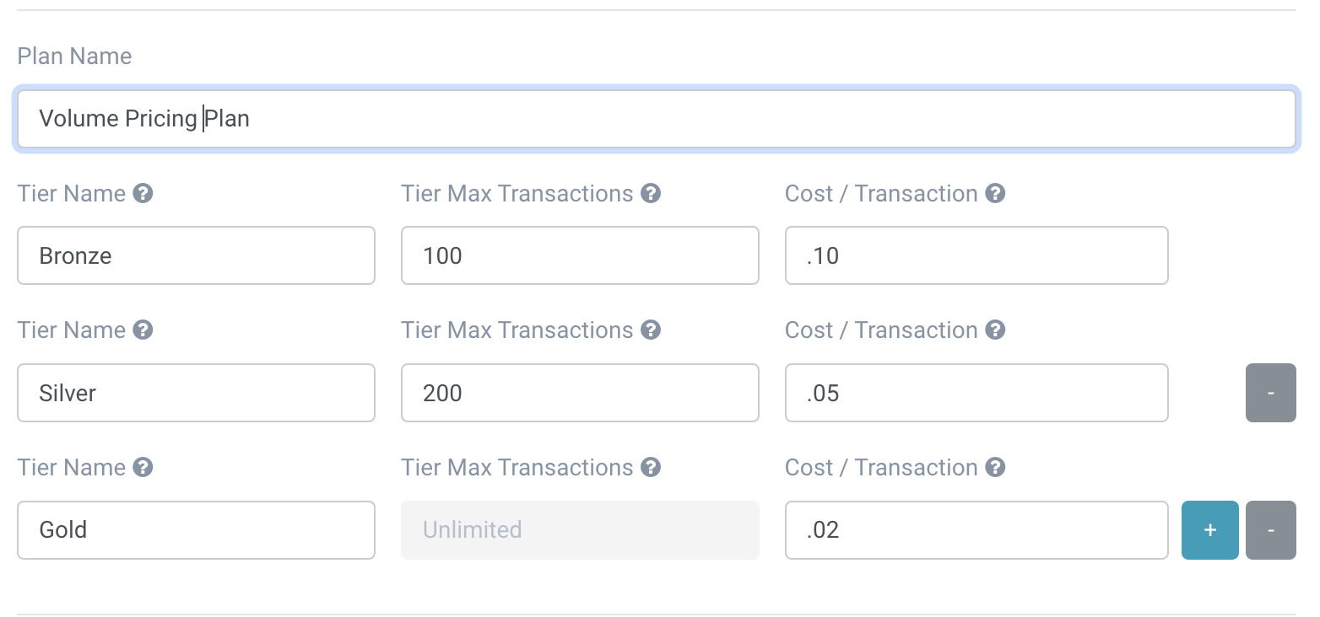Focus the Bronze tier name field

pyautogui.click(x=196, y=255)
